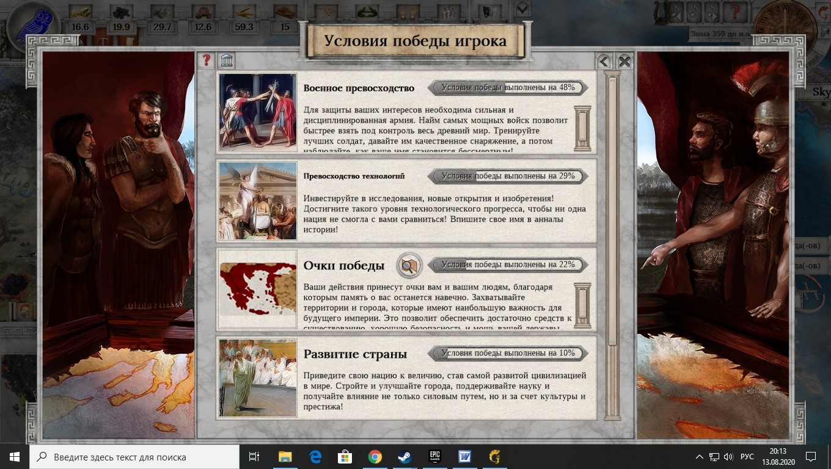
Task: Click the Превосходство технологий 29% progress bar
Action: tap(508, 176)
